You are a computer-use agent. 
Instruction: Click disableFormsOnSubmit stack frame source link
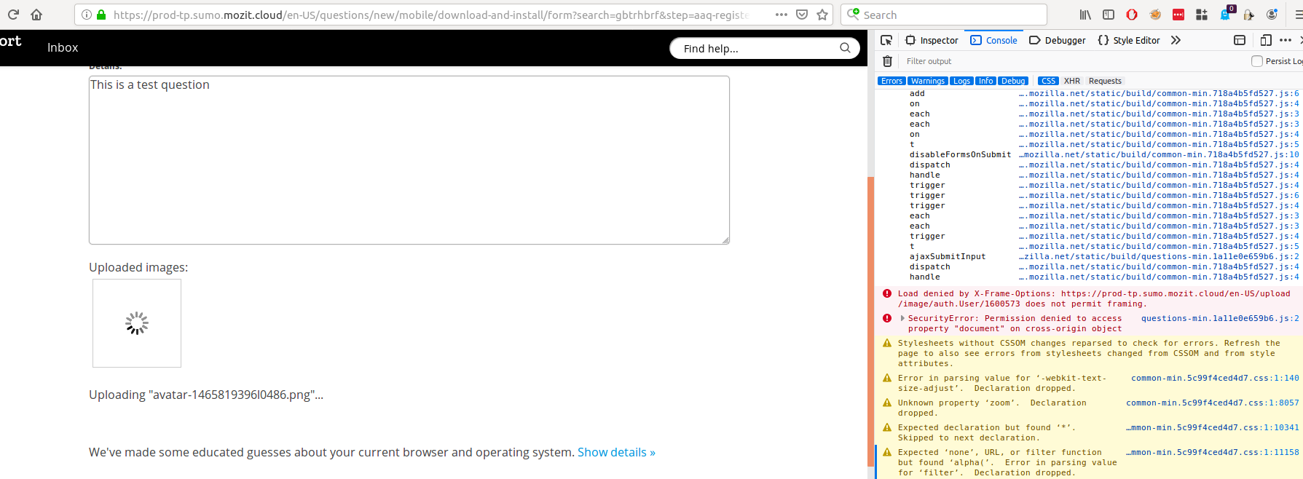[x=1159, y=154]
